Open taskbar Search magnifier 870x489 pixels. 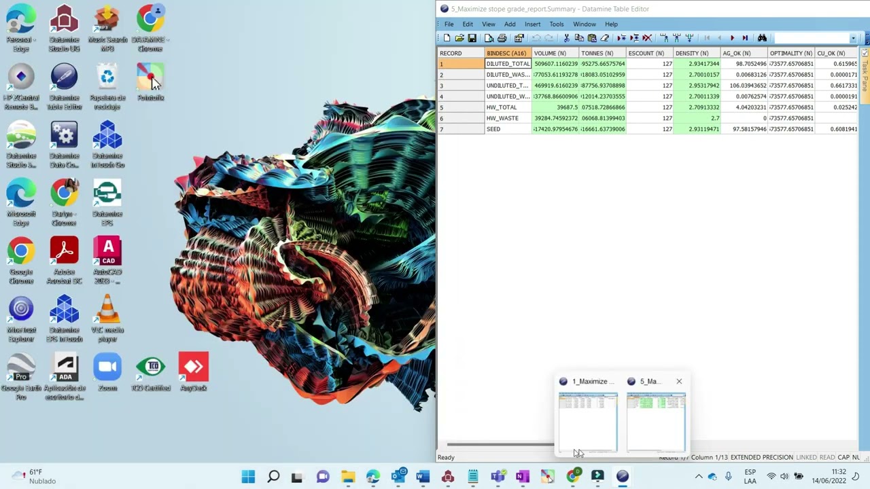(x=273, y=477)
